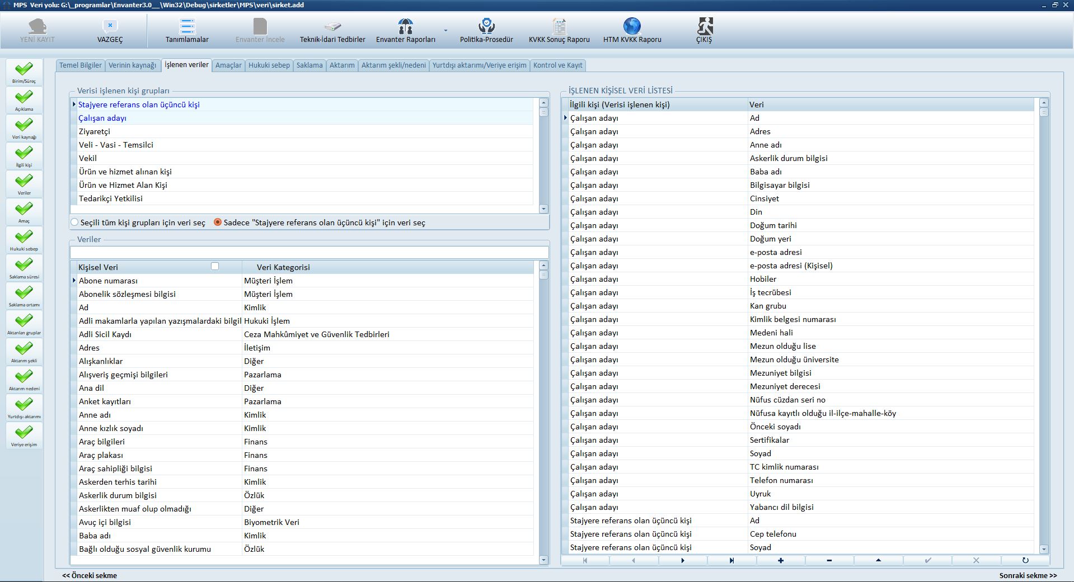Select Yurtdışı aktarımı checkmark step in sidebar

(x=24, y=408)
